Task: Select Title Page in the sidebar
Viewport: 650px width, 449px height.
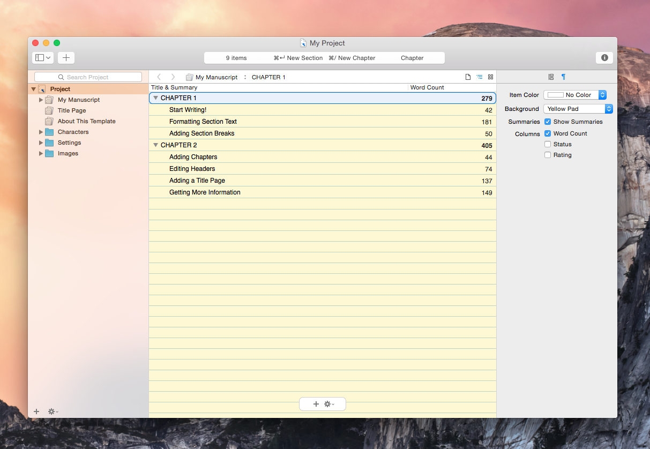Action: [72, 110]
